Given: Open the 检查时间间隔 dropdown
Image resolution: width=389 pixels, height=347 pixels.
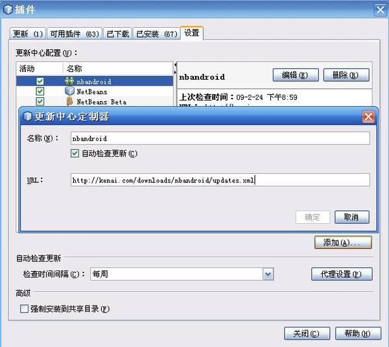Looking at the screenshot, I should tap(268, 274).
